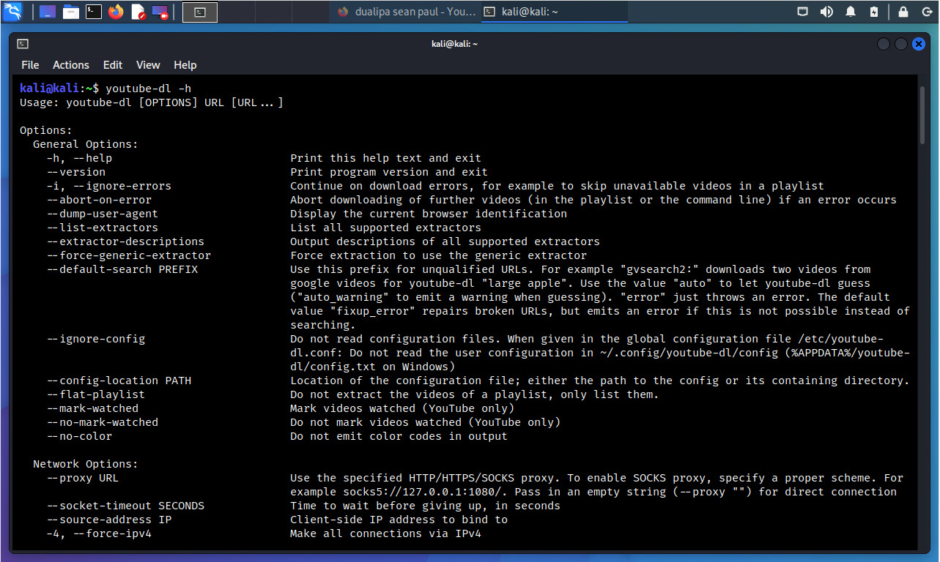Click the battery power manager icon
The width and height of the screenshot is (940, 562).
pyautogui.click(x=873, y=12)
